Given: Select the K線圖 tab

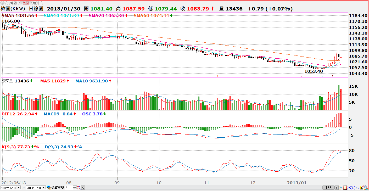Looking at the screenshot, I should pyautogui.click(x=25, y=3).
